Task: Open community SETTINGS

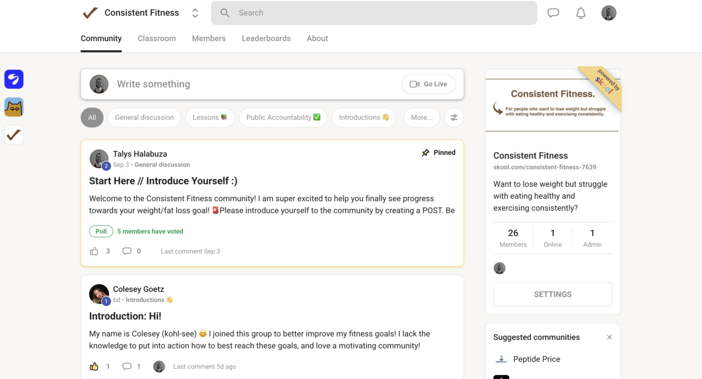Action: point(552,294)
